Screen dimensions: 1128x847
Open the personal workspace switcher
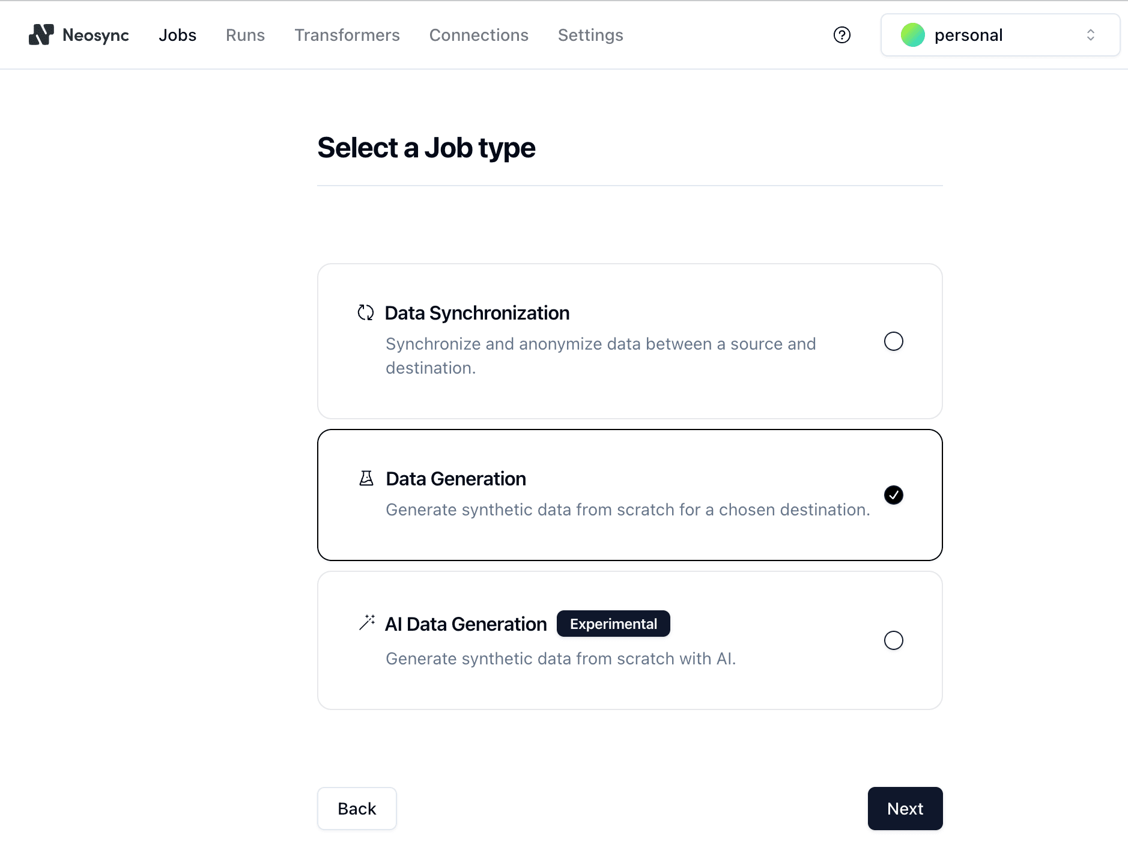(998, 35)
